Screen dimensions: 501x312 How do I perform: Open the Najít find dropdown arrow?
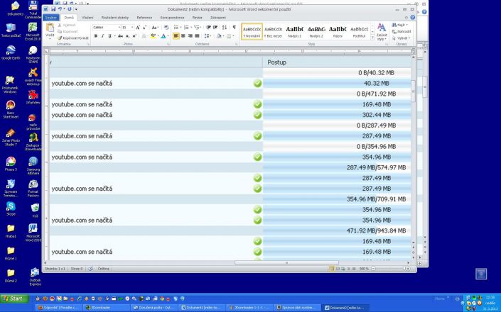pos(406,25)
